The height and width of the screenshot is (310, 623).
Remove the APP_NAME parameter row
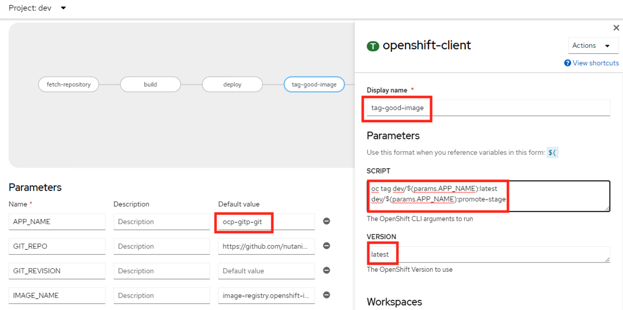327,222
